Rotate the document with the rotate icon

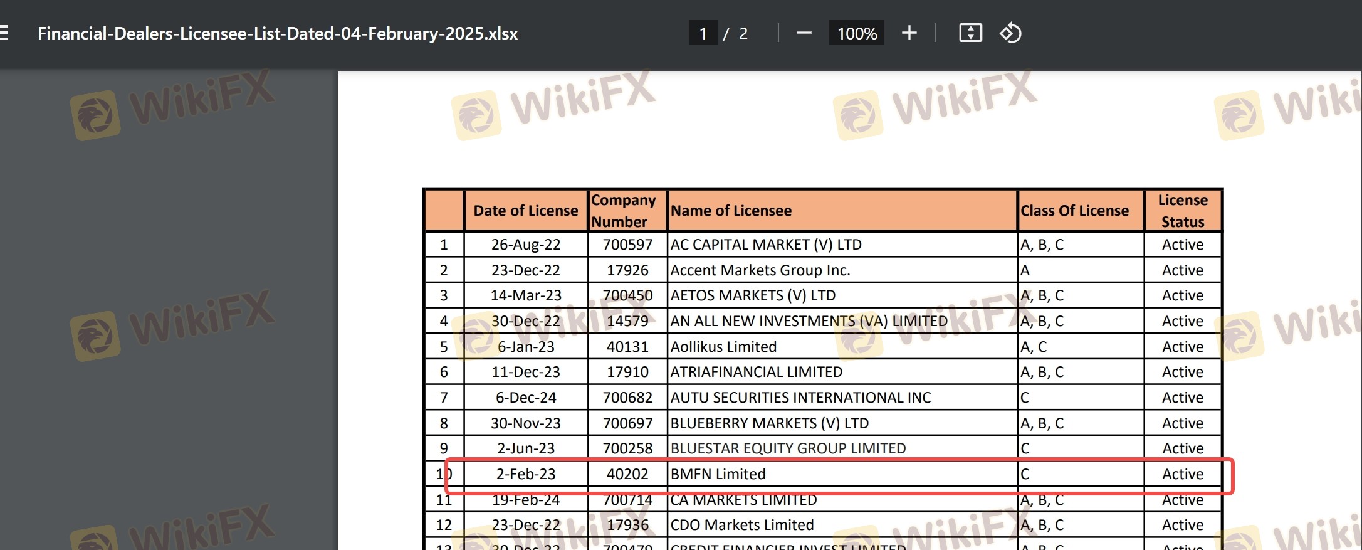pos(1010,33)
